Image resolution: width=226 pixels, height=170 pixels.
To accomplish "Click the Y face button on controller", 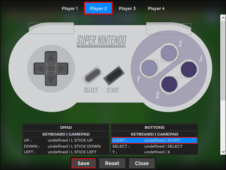I will pyautogui.click(x=150, y=68).
